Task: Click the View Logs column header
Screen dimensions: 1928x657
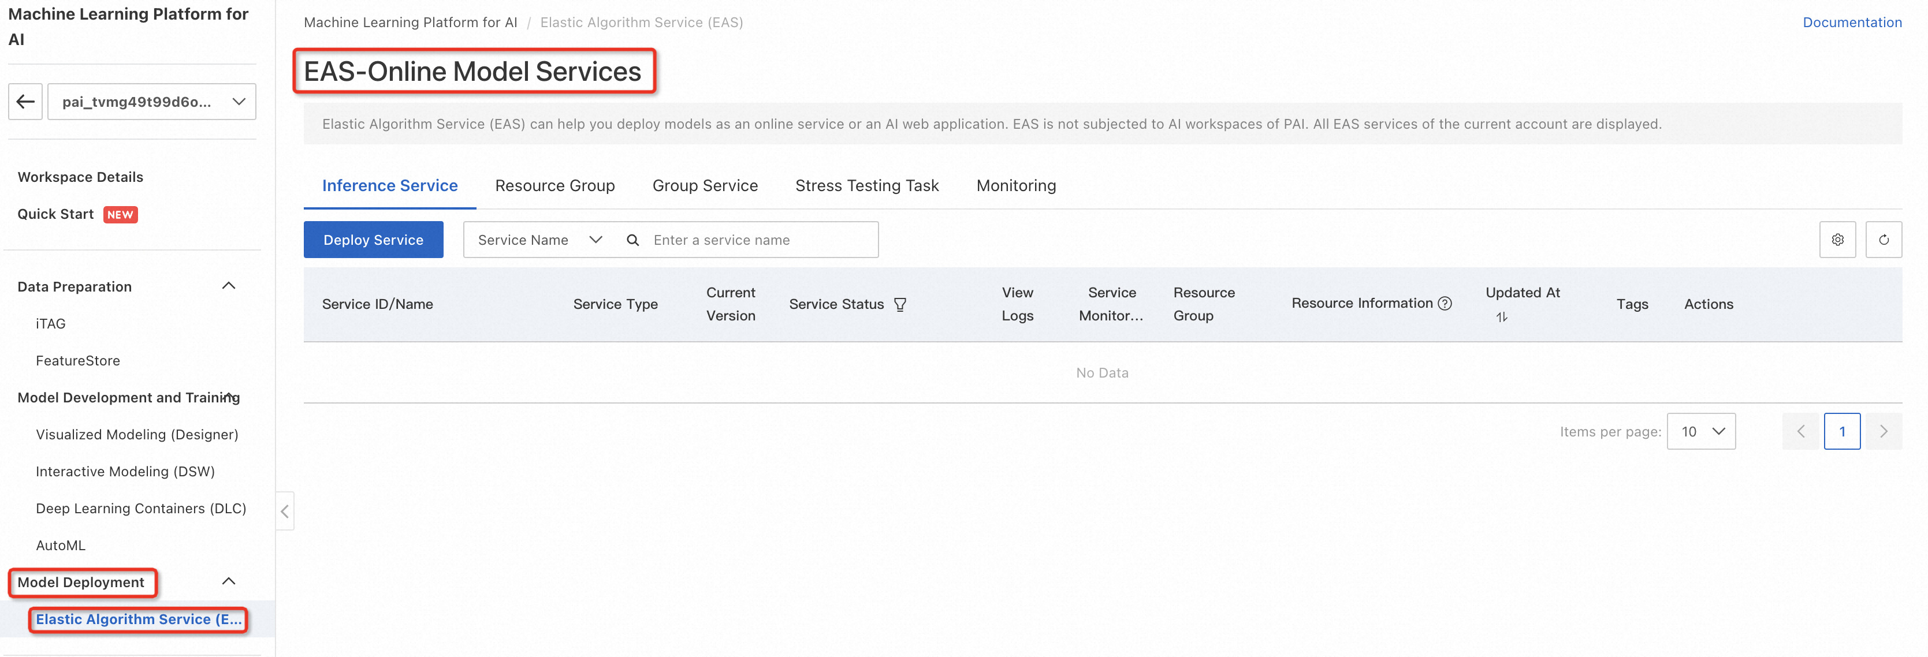Action: coord(1017,305)
